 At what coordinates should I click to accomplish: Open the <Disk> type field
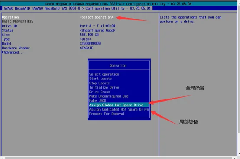pos(85,39)
